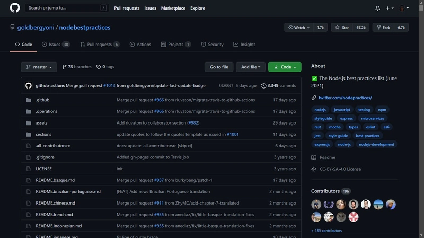Viewport: 424px width, 238px height.
Task: Click the page vertical scrollbar thumb
Action: (x=421, y=7)
